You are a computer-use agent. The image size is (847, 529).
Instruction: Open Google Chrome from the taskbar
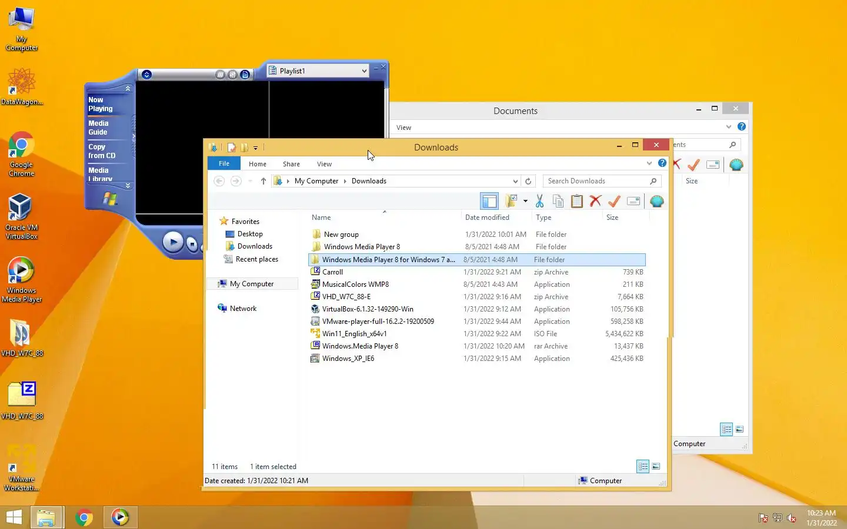[84, 517]
